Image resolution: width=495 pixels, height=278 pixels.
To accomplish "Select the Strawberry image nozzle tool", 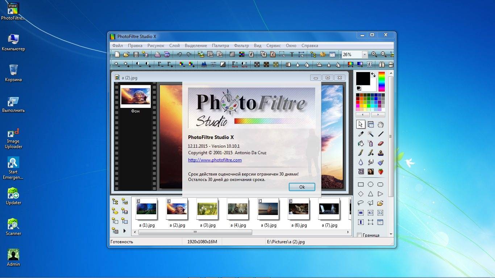I will point(380,172).
